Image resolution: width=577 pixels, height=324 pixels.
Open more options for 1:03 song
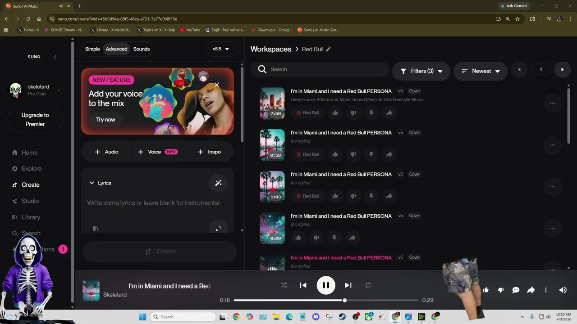(552, 187)
